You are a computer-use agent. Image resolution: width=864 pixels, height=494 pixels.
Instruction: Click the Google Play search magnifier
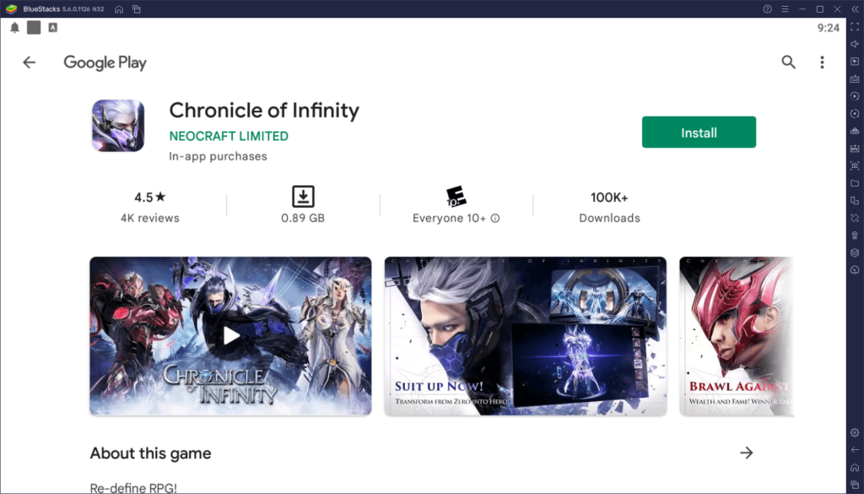point(788,62)
